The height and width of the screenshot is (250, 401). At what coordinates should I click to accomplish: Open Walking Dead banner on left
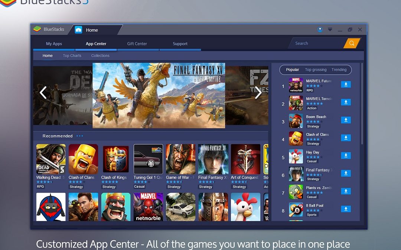tap(63, 96)
